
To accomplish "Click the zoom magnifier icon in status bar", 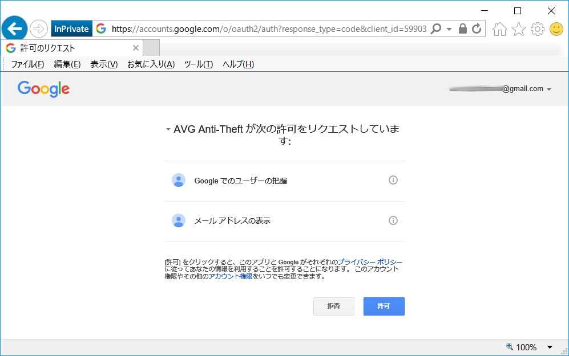I will (x=510, y=347).
